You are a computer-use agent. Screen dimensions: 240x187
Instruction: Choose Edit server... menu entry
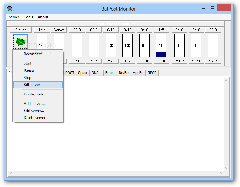tap(38, 111)
